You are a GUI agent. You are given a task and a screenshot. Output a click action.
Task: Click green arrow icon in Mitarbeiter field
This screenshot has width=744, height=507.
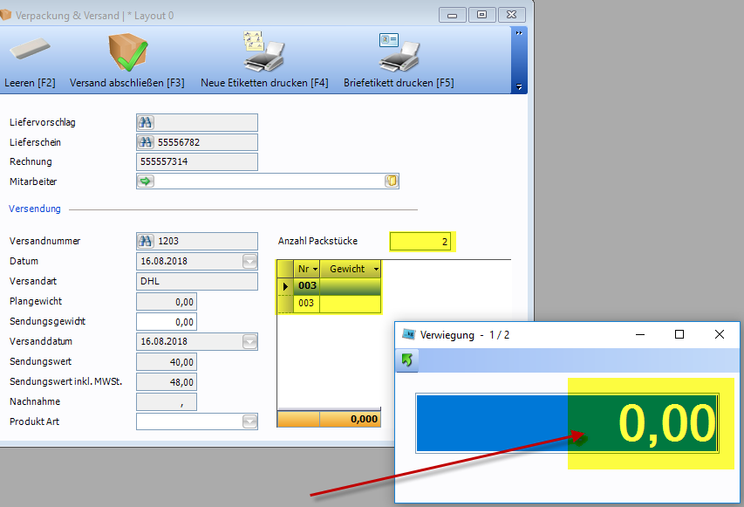(x=146, y=182)
